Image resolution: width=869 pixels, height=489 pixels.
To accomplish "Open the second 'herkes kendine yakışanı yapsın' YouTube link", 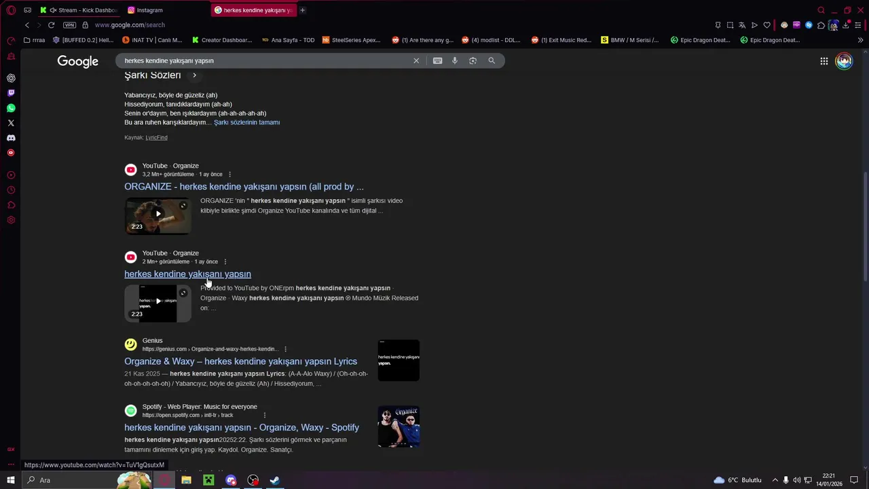I will coord(187,274).
